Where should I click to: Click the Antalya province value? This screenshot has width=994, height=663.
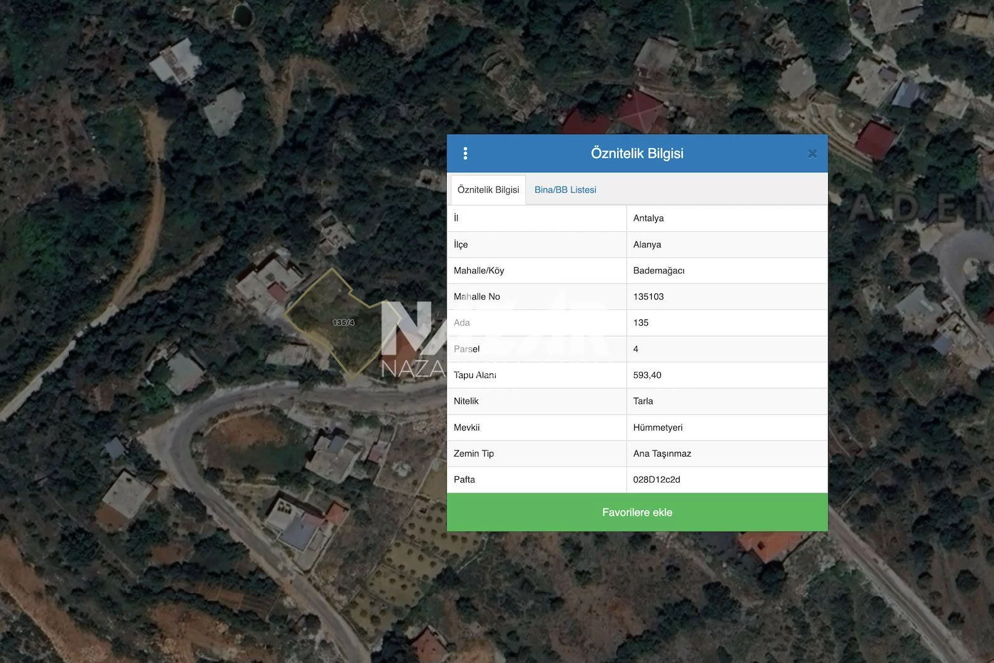click(648, 218)
